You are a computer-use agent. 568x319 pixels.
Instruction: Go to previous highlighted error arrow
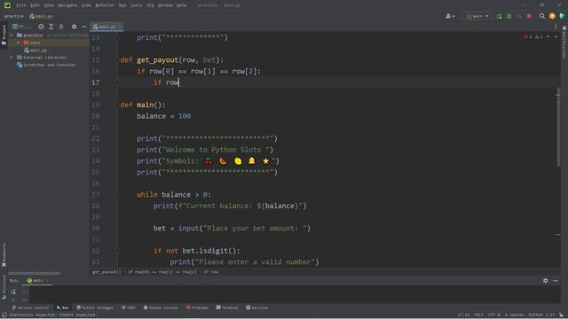pyautogui.click(x=548, y=37)
